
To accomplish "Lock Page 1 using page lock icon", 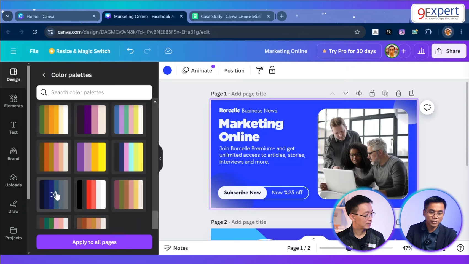I will [372, 94].
